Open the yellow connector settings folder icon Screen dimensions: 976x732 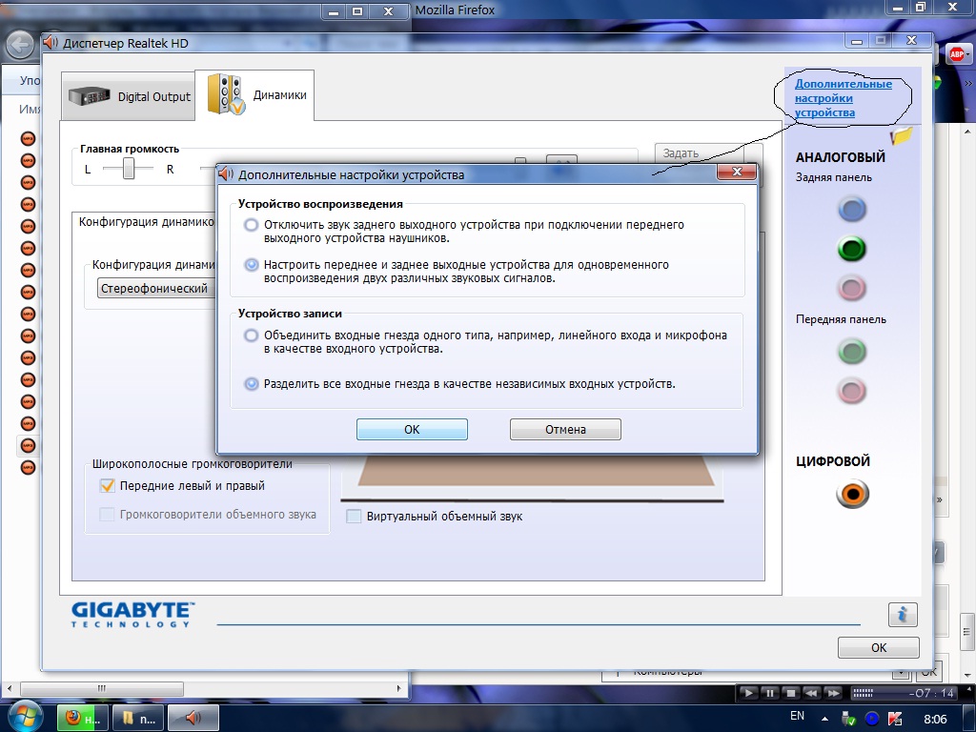pyautogui.click(x=901, y=136)
